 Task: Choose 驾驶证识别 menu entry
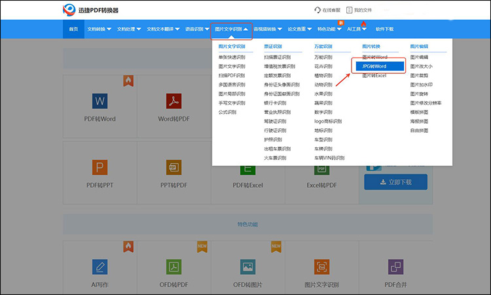[x=275, y=121]
